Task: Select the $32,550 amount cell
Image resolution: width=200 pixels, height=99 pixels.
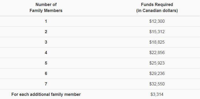Action: pos(157,84)
